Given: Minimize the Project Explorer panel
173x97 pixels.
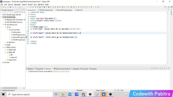Looking at the screenshot, I should [x=22, y=10].
